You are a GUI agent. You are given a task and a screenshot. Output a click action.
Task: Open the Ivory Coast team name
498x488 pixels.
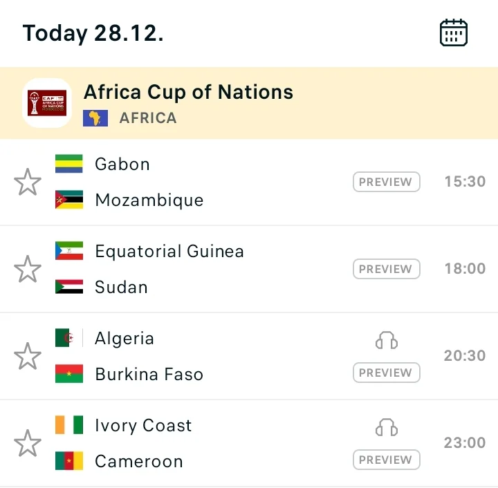(143, 425)
